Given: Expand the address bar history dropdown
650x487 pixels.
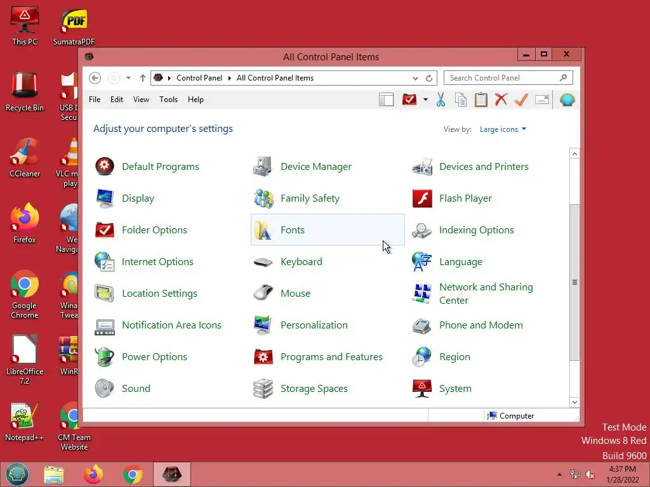Looking at the screenshot, I should [x=415, y=78].
